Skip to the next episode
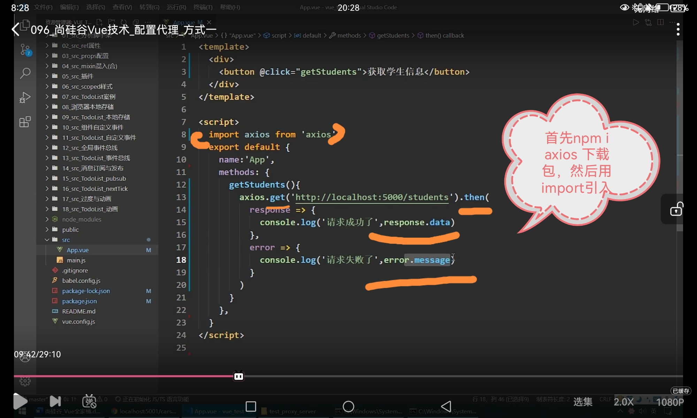Viewport: 697px width, 418px height. (55, 401)
